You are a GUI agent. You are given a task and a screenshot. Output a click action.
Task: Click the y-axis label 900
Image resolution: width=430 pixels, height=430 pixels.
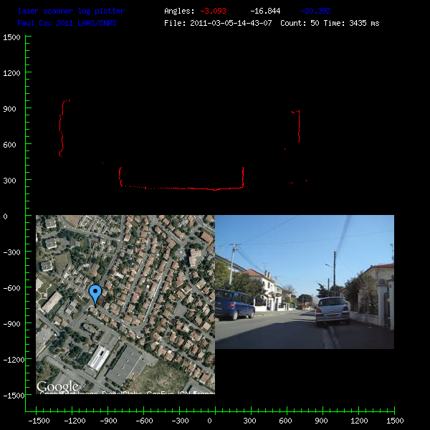9,109
